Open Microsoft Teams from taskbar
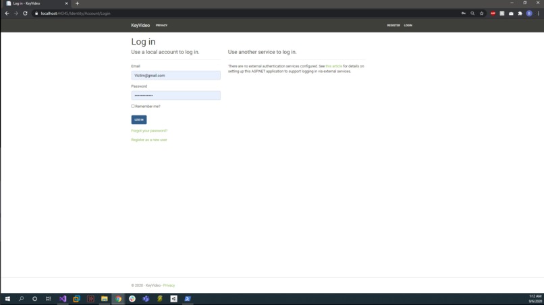 coord(146,299)
